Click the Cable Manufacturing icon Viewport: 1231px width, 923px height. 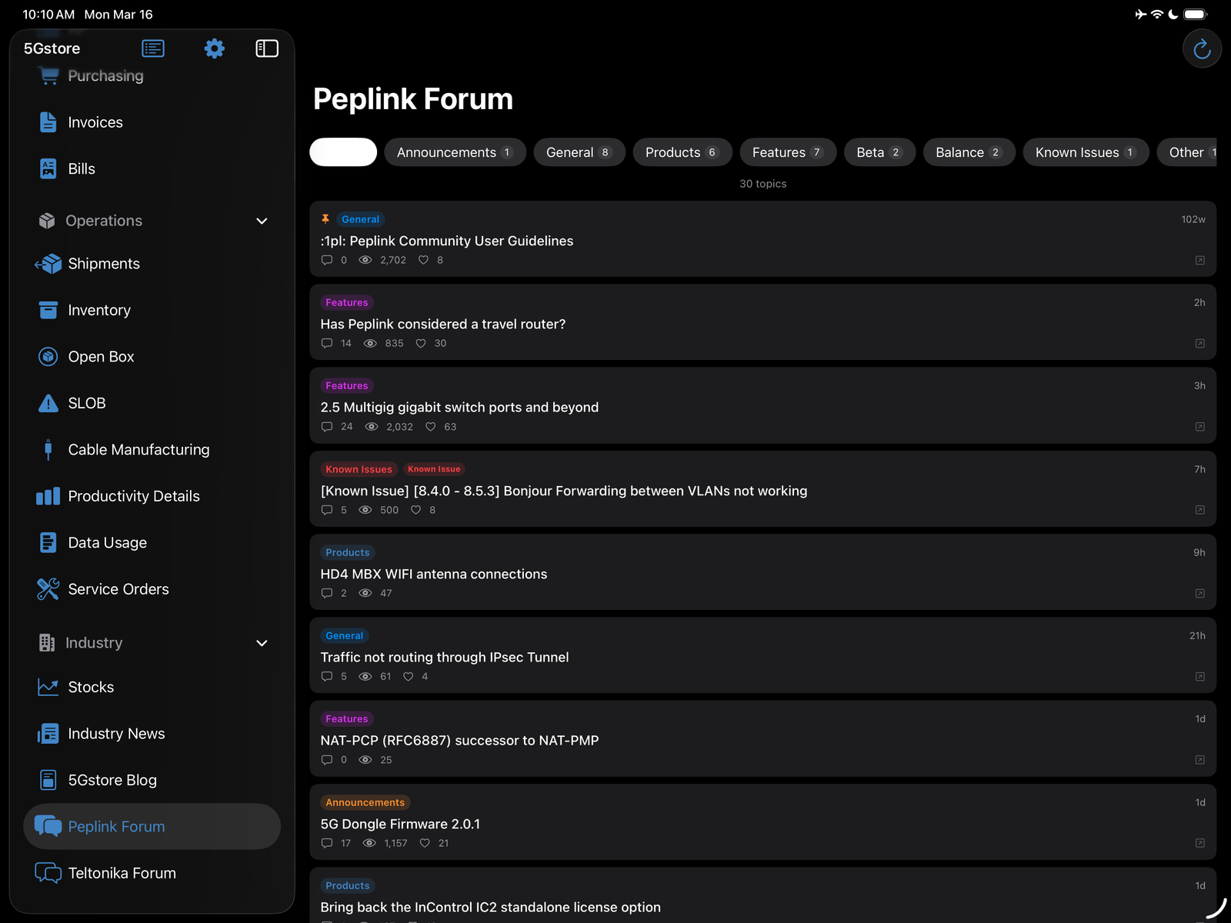pyautogui.click(x=48, y=449)
